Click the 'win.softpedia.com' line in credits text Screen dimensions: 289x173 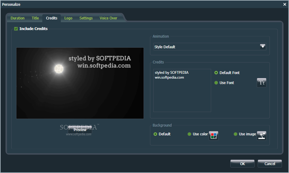pyautogui.click(x=169, y=77)
